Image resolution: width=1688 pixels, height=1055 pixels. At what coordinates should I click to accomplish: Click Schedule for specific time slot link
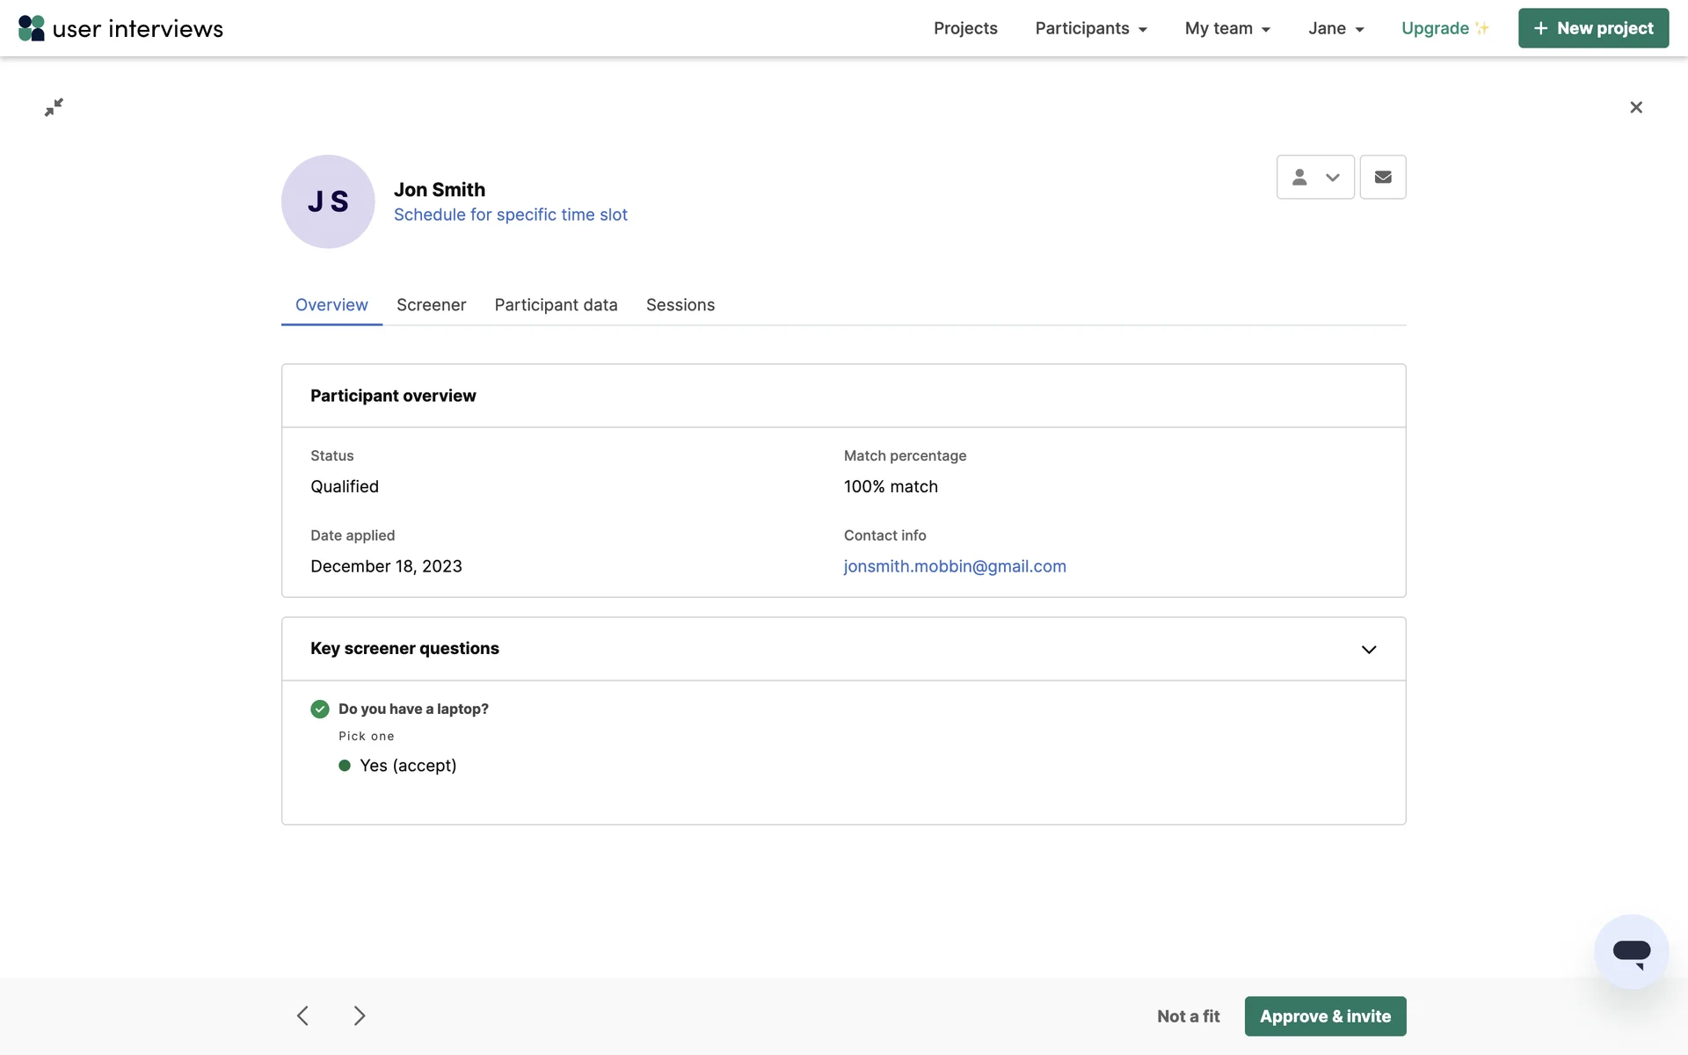[510, 215]
